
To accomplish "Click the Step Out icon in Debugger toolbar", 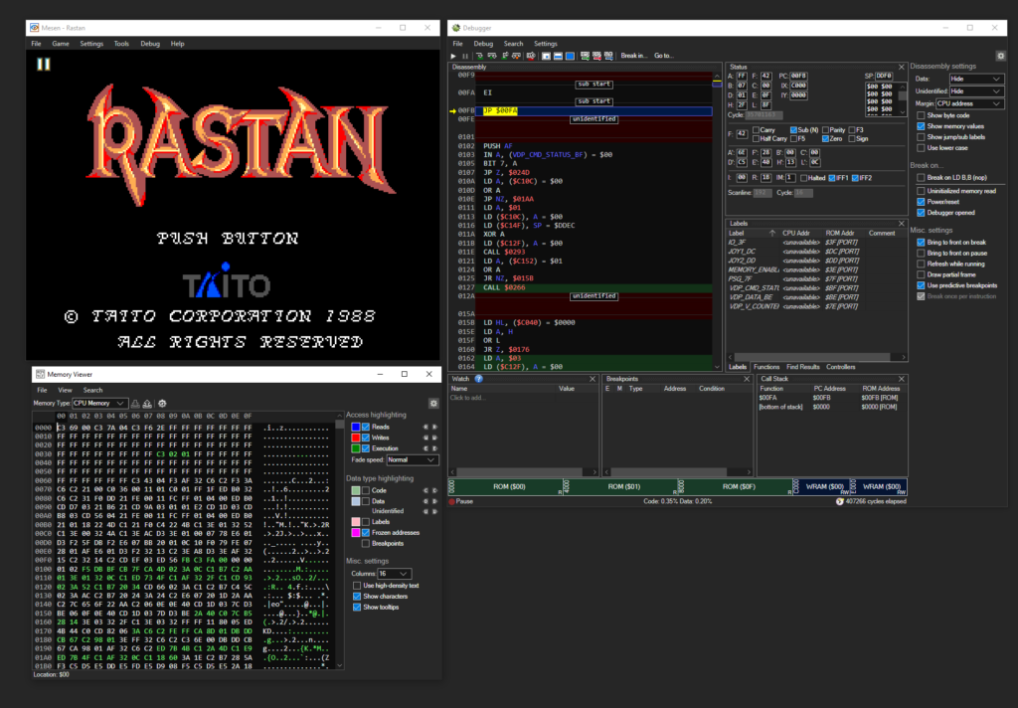I will [504, 56].
